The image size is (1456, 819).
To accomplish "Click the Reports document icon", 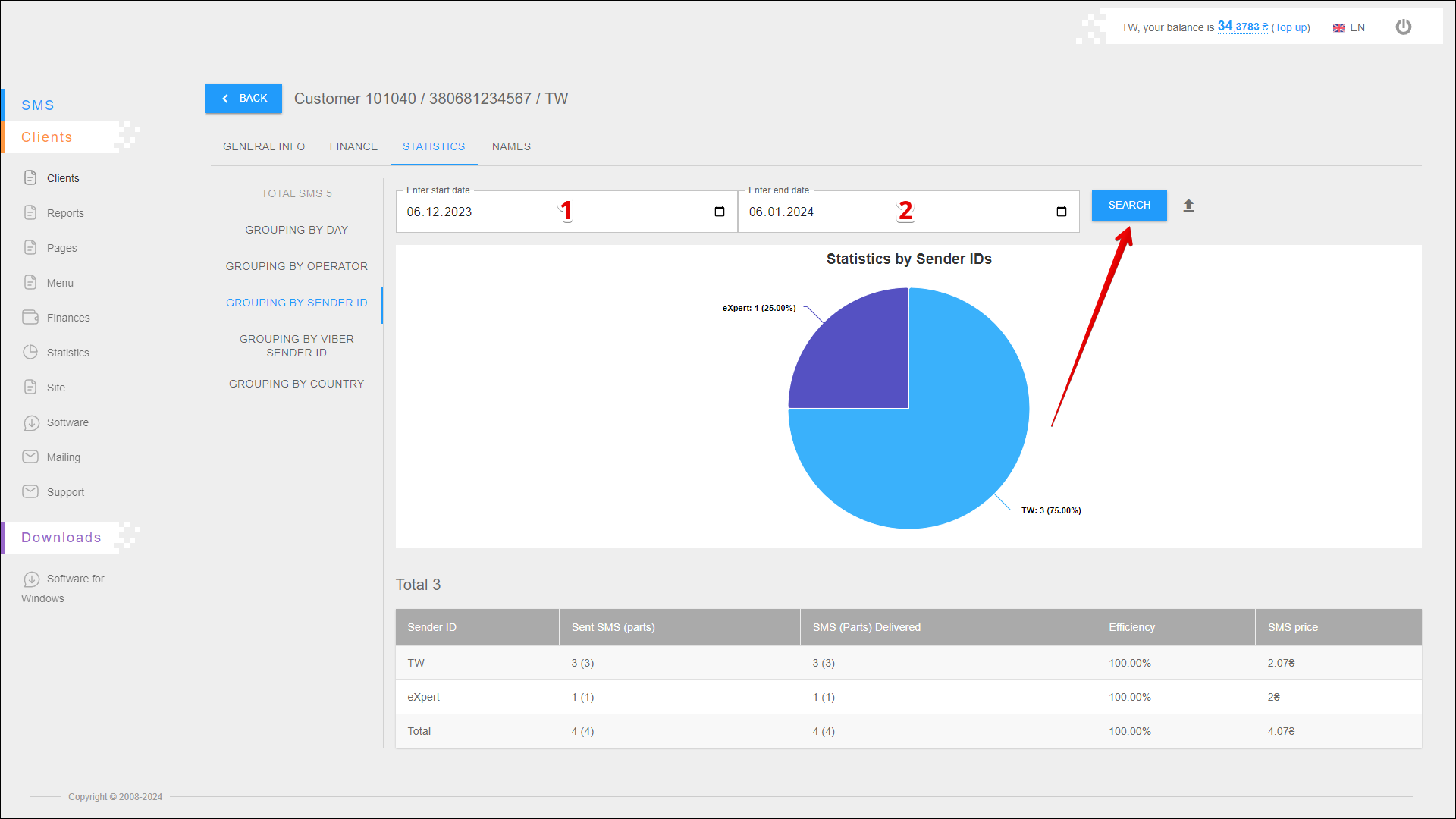I will (30, 213).
